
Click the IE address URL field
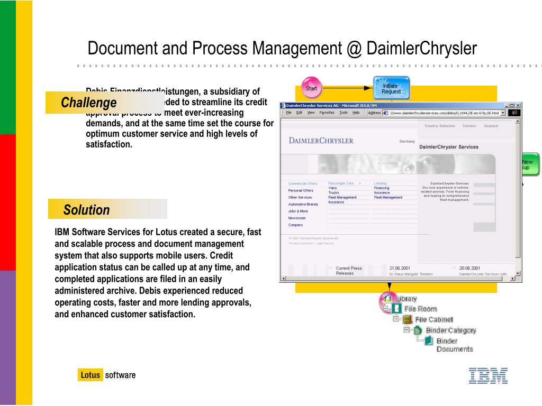(444, 113)
